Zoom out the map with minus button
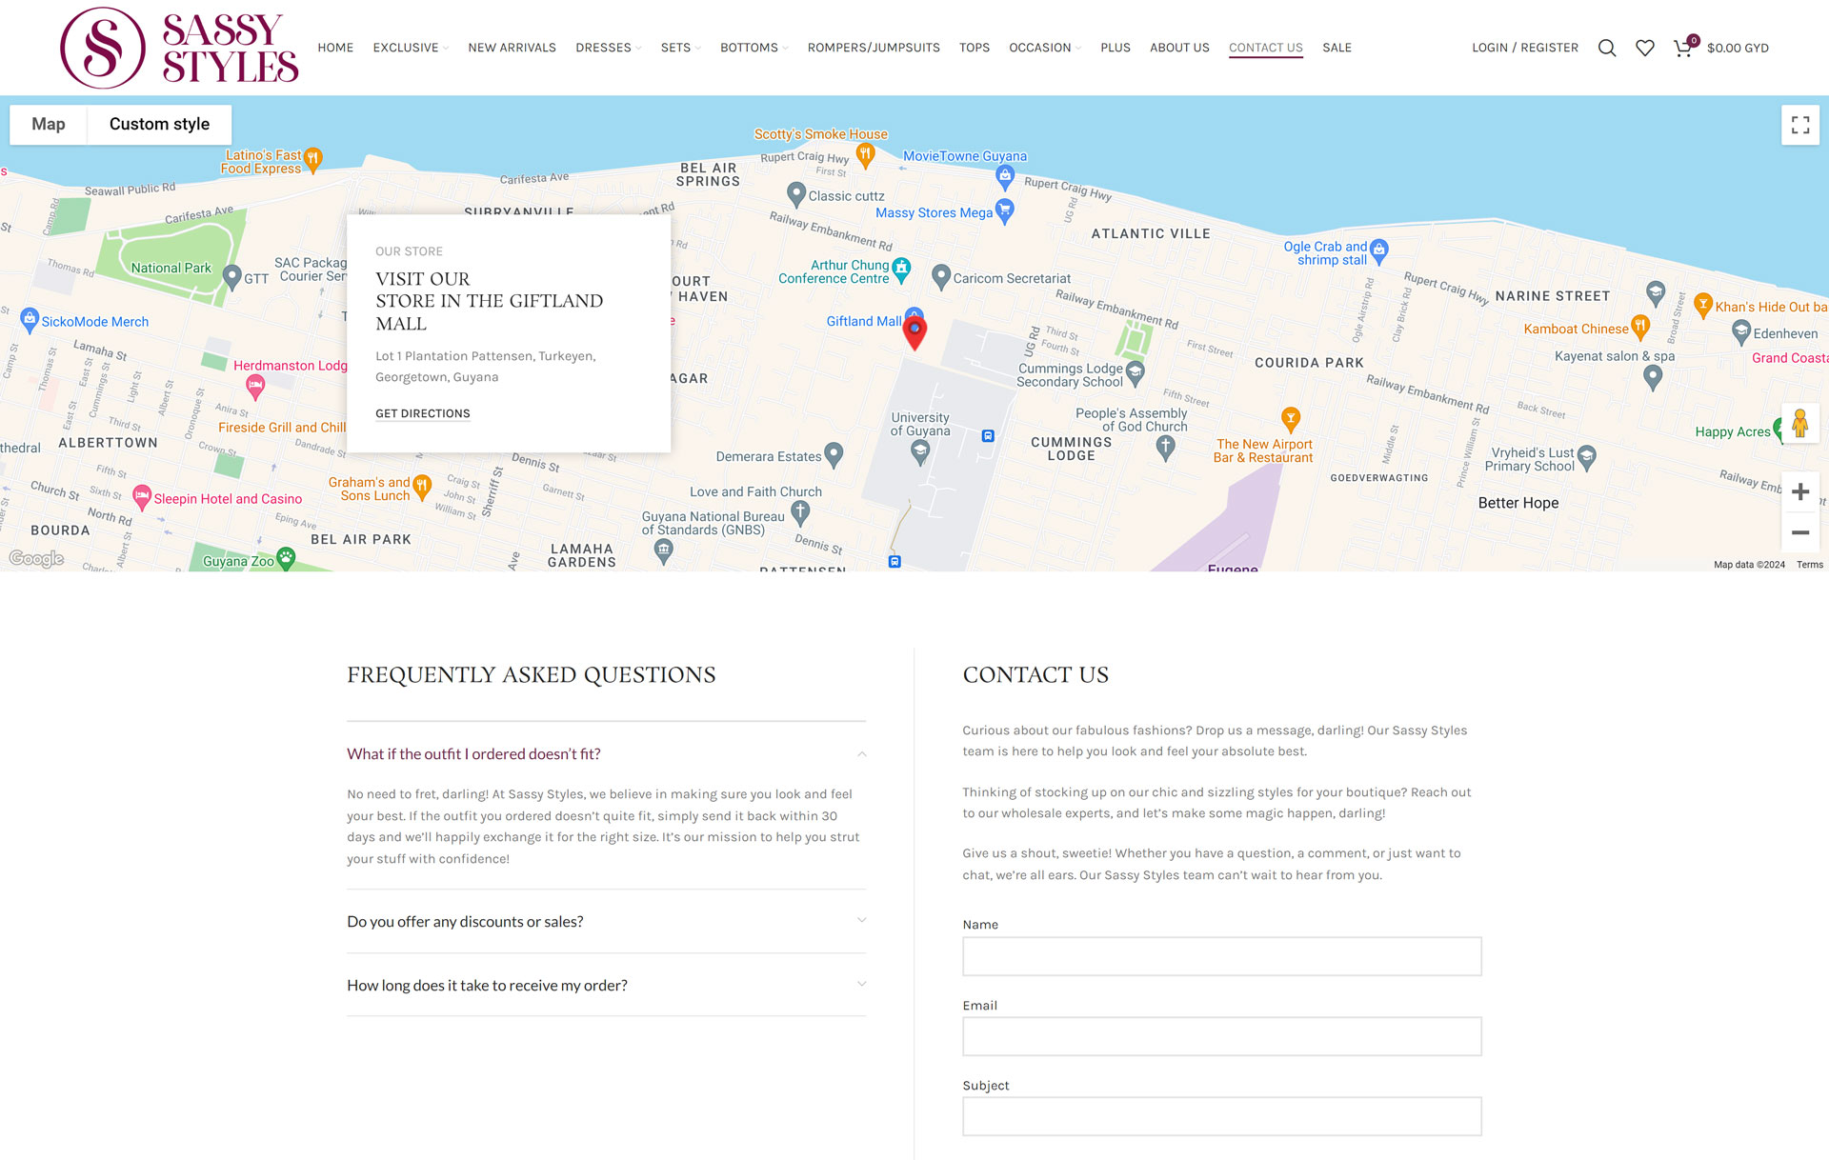 pyautogui.click(x=1799, y=532)
